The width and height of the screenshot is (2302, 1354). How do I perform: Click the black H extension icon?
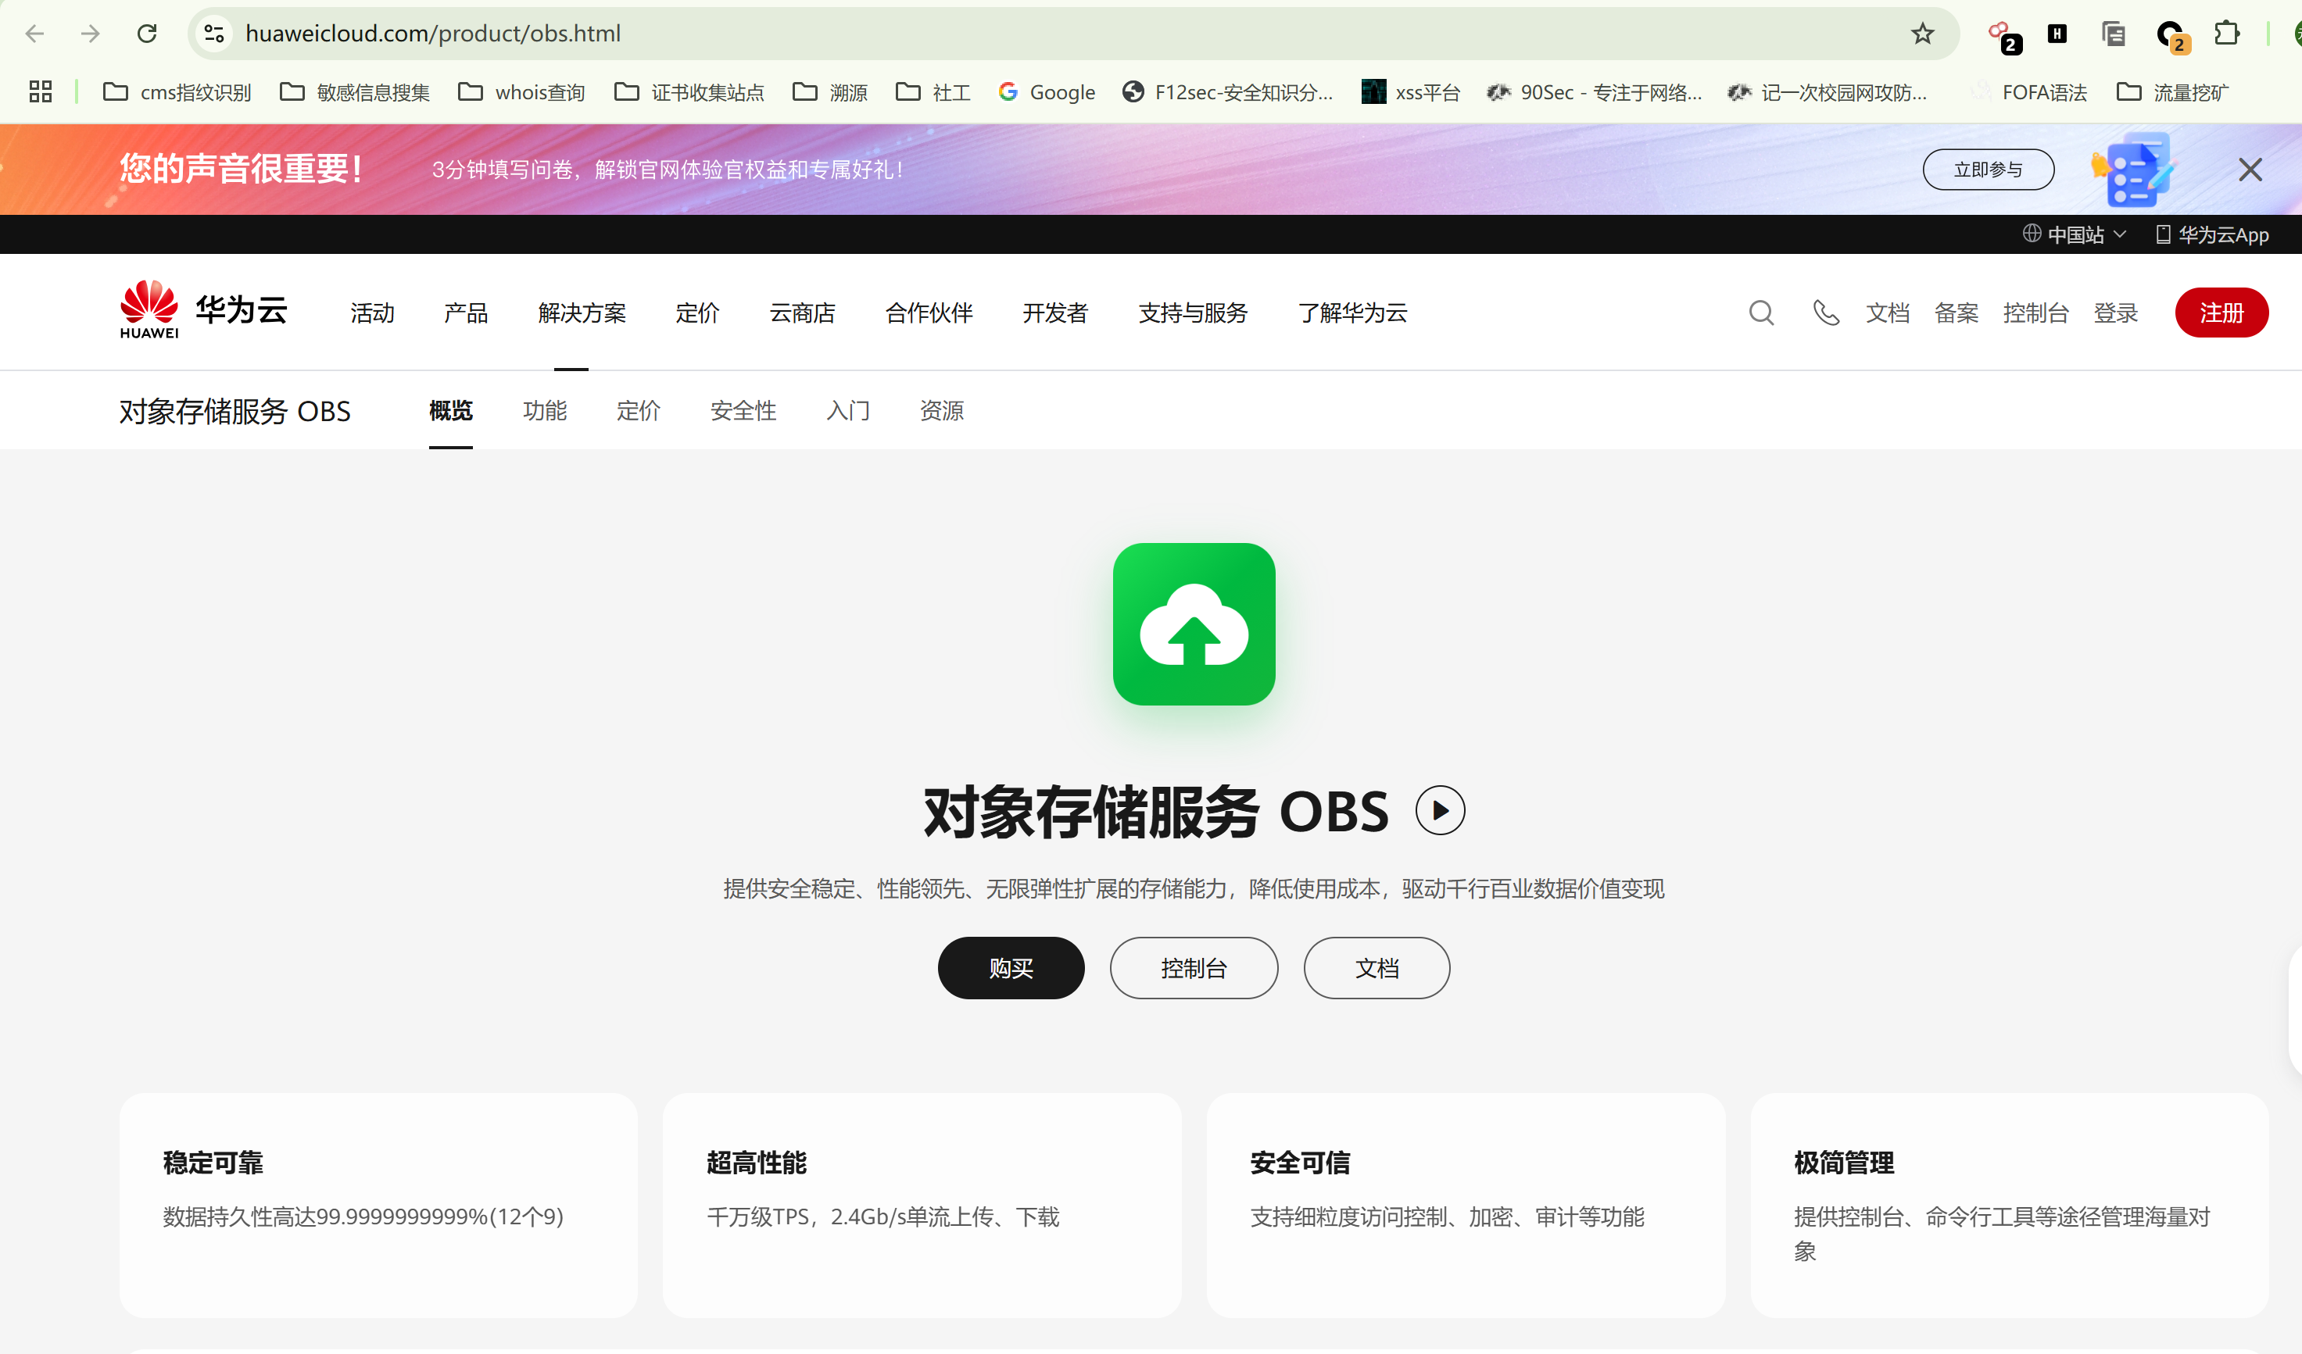2057,34
